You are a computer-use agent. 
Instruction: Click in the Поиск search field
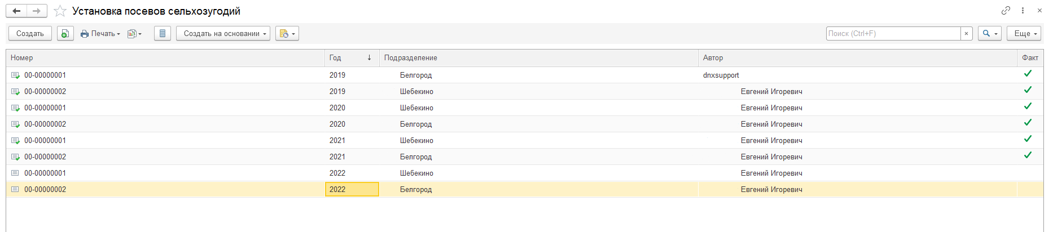tap(893, 34)
